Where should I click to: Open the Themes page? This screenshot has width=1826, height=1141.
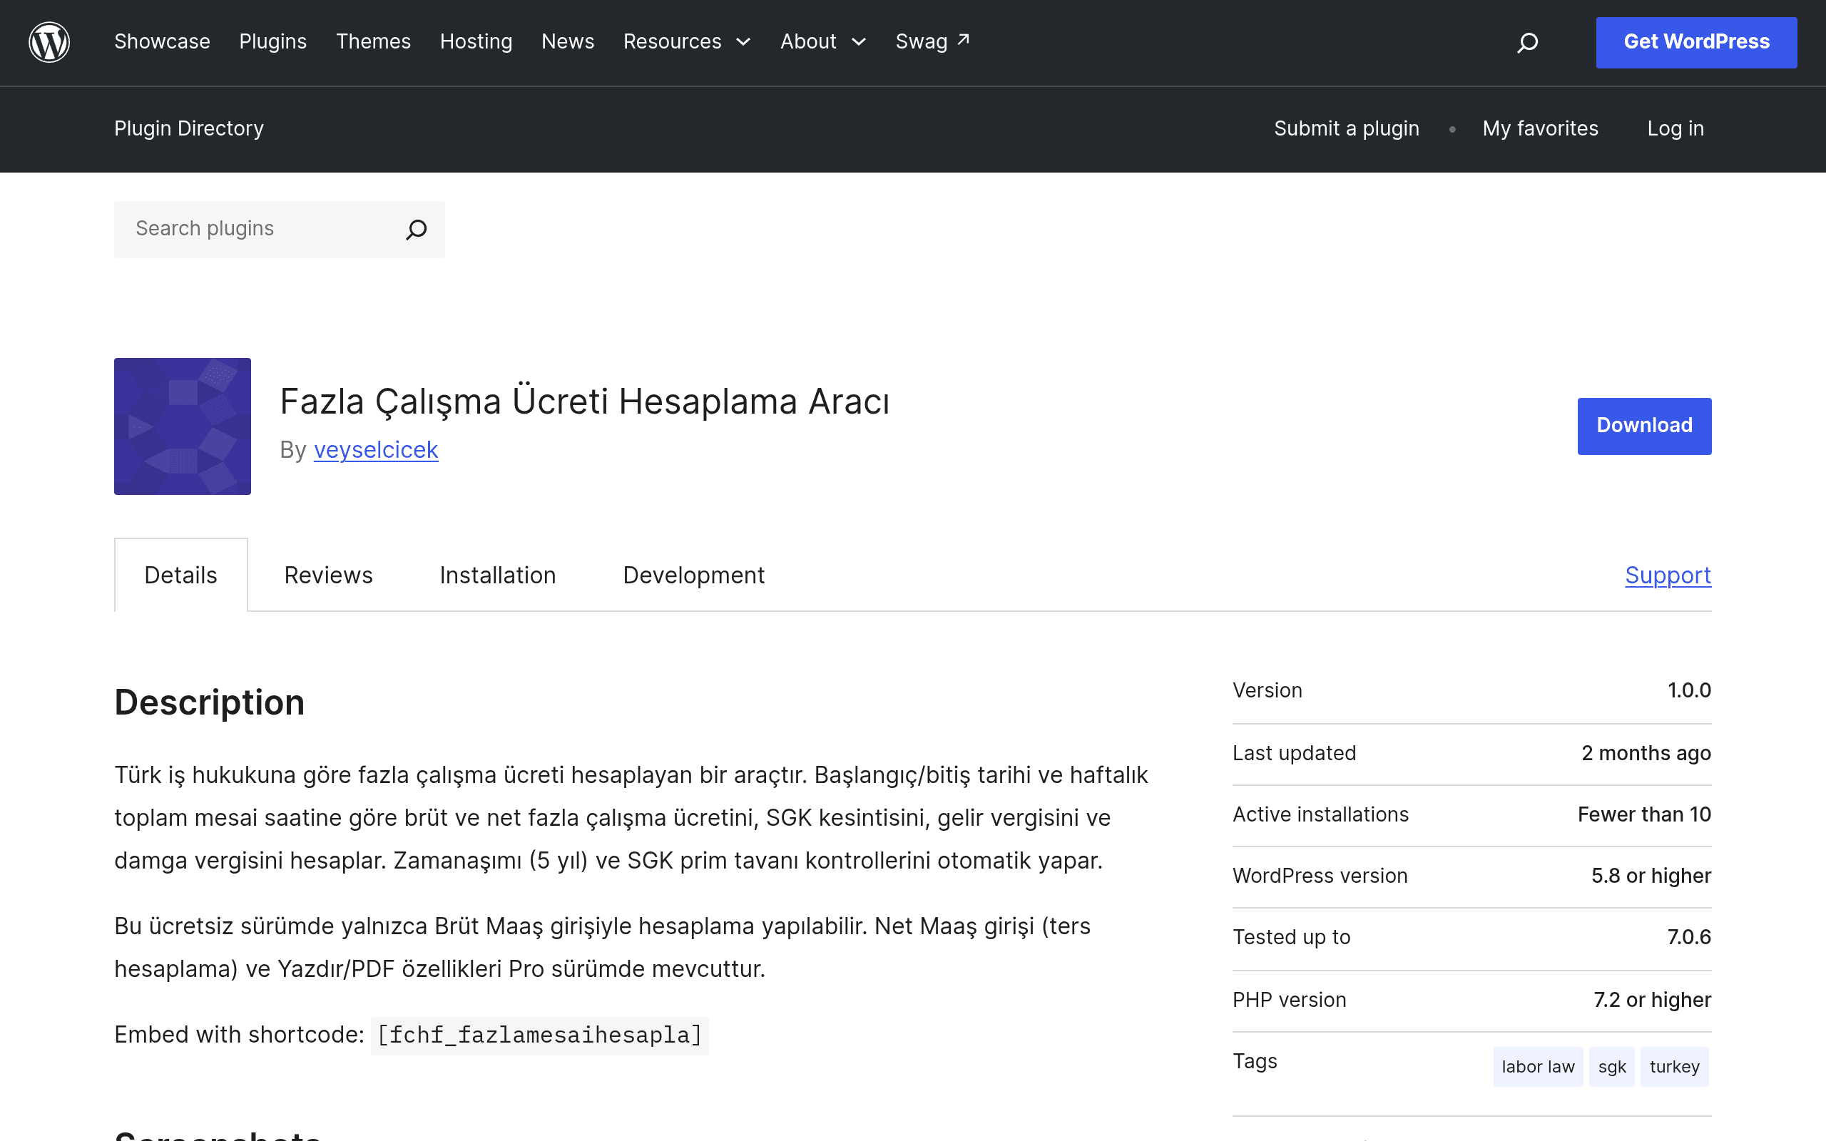coord(374,41)
